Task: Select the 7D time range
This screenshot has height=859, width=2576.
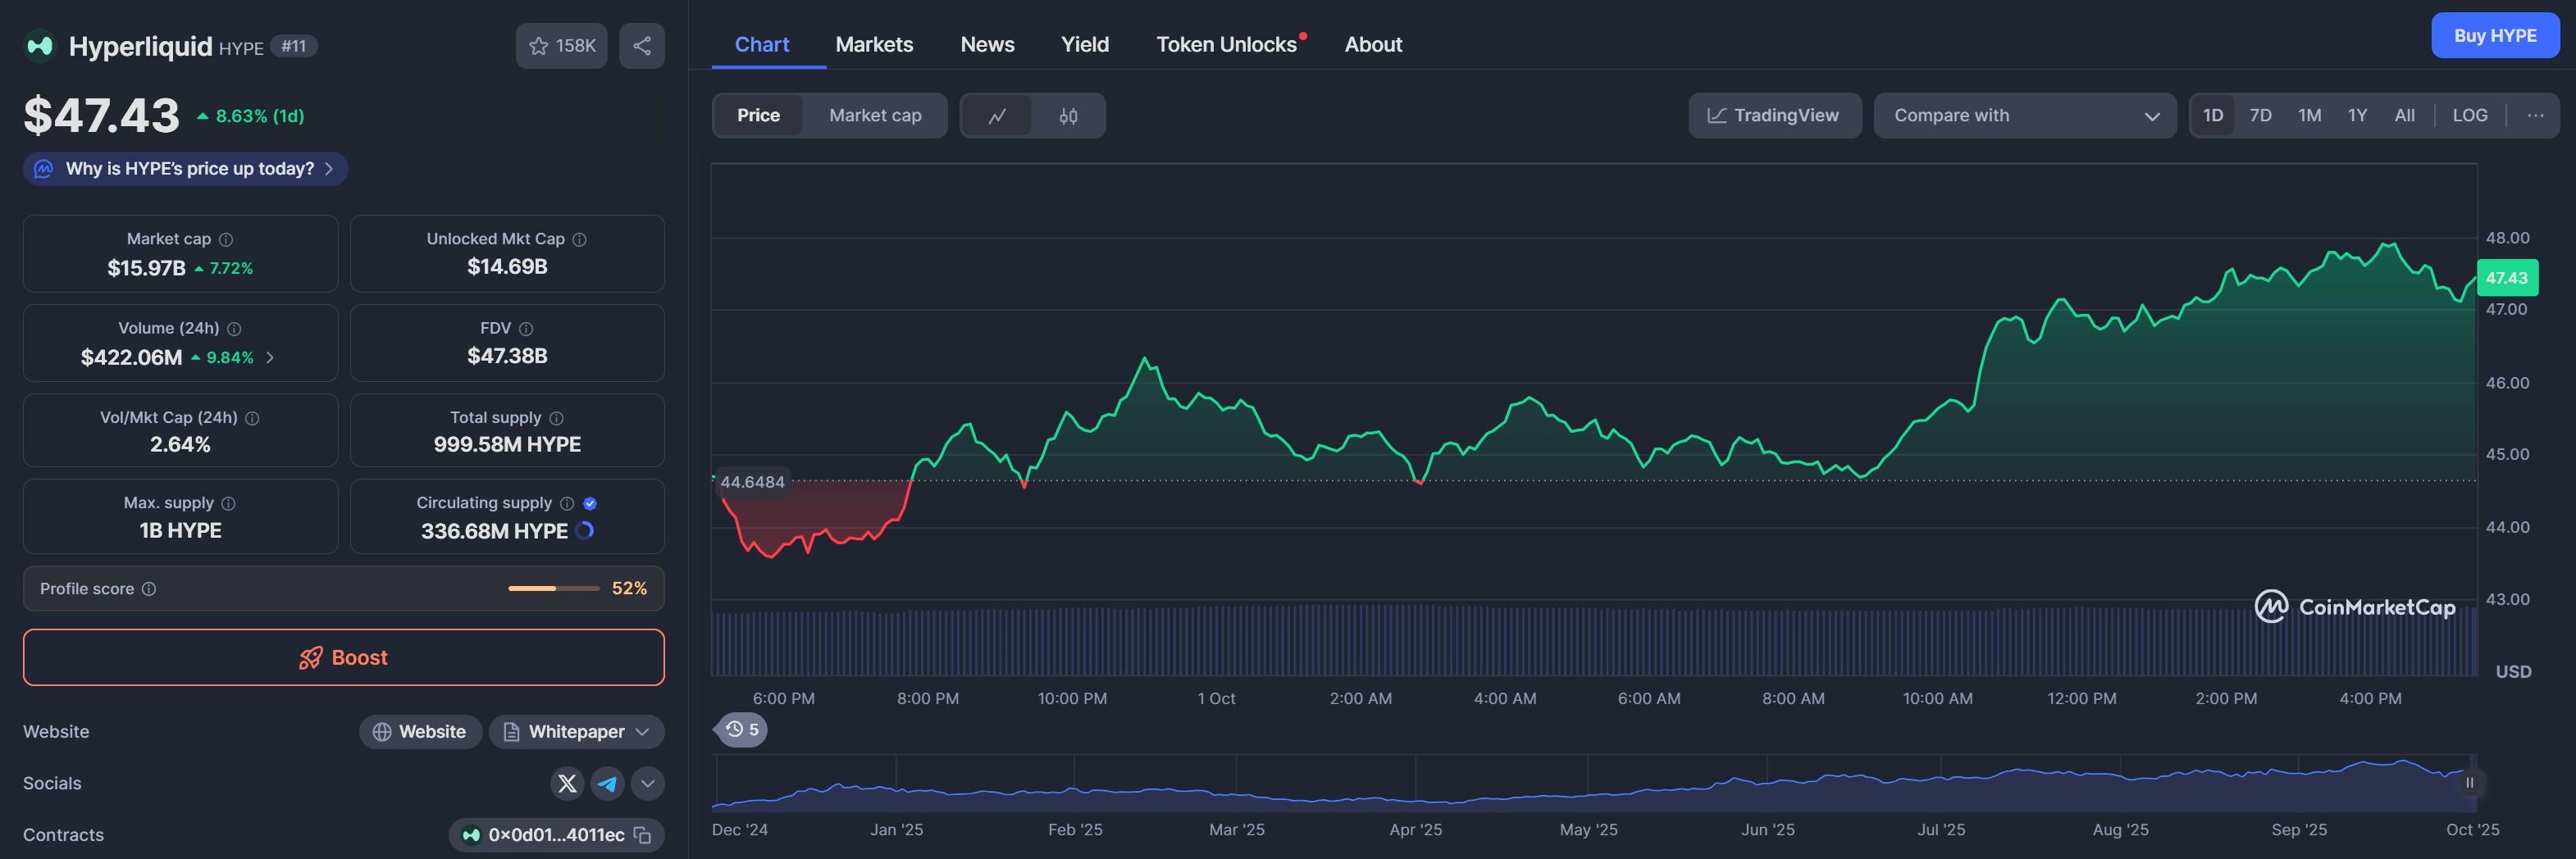Action: coord(2260,116)
